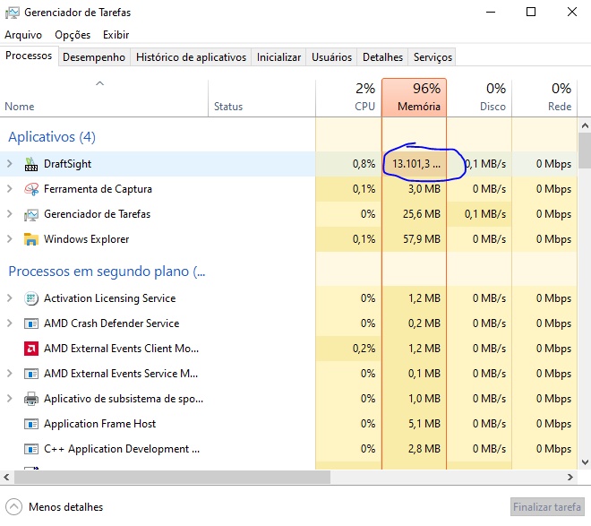The image size is (591, 526).
Task: Open the Serviços tab
Action: click(x=433, y=57)
